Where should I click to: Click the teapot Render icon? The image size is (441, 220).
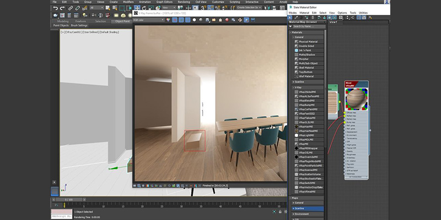click(55, 15)
